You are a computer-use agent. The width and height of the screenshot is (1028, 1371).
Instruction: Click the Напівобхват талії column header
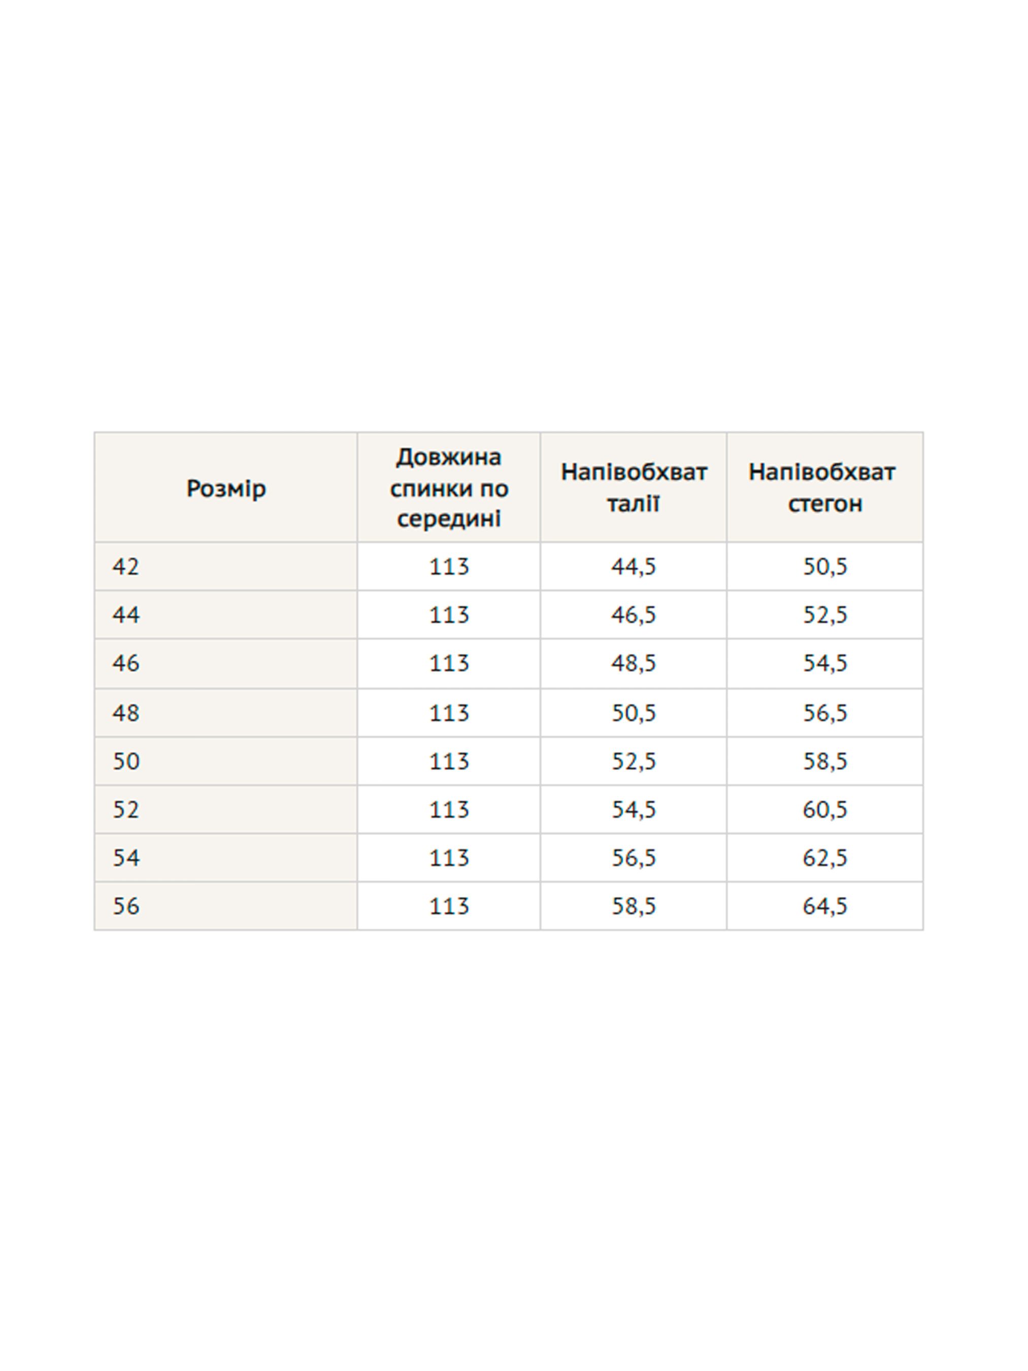633,488
